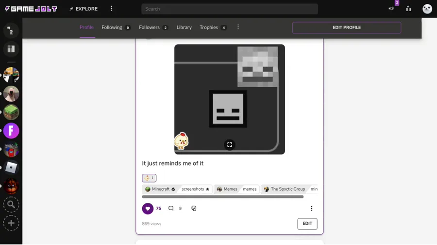Select the '869 views' text

click(151, 224)
